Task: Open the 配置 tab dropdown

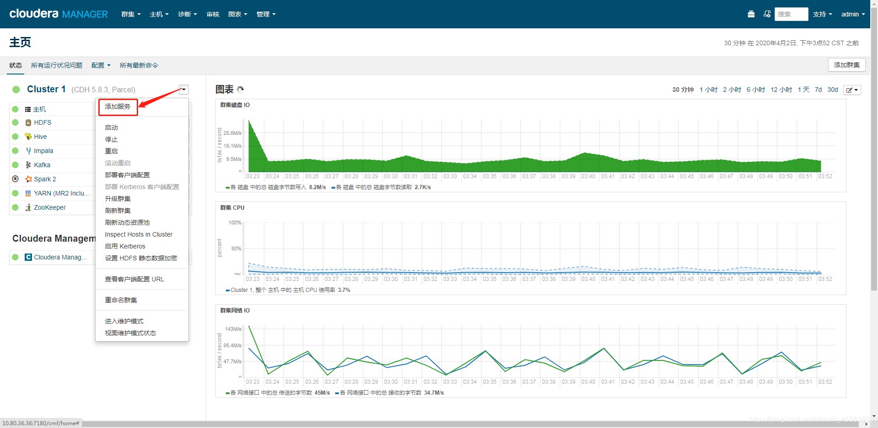Action: (x=101, y=65)
